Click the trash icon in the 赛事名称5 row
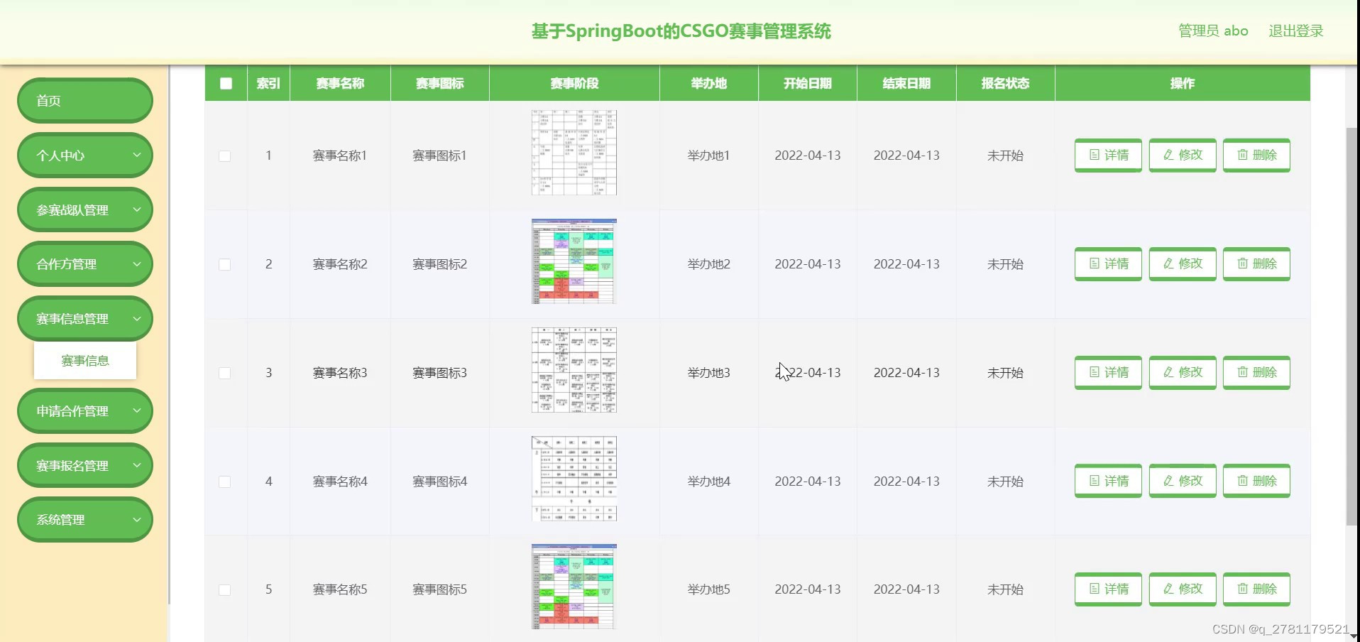The width and height of the screenshot is (1360, 642). click(x=1242, y=589)
